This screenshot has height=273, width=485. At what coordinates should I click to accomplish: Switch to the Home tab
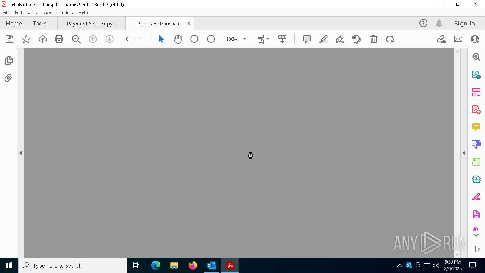(x=14, y=24)
